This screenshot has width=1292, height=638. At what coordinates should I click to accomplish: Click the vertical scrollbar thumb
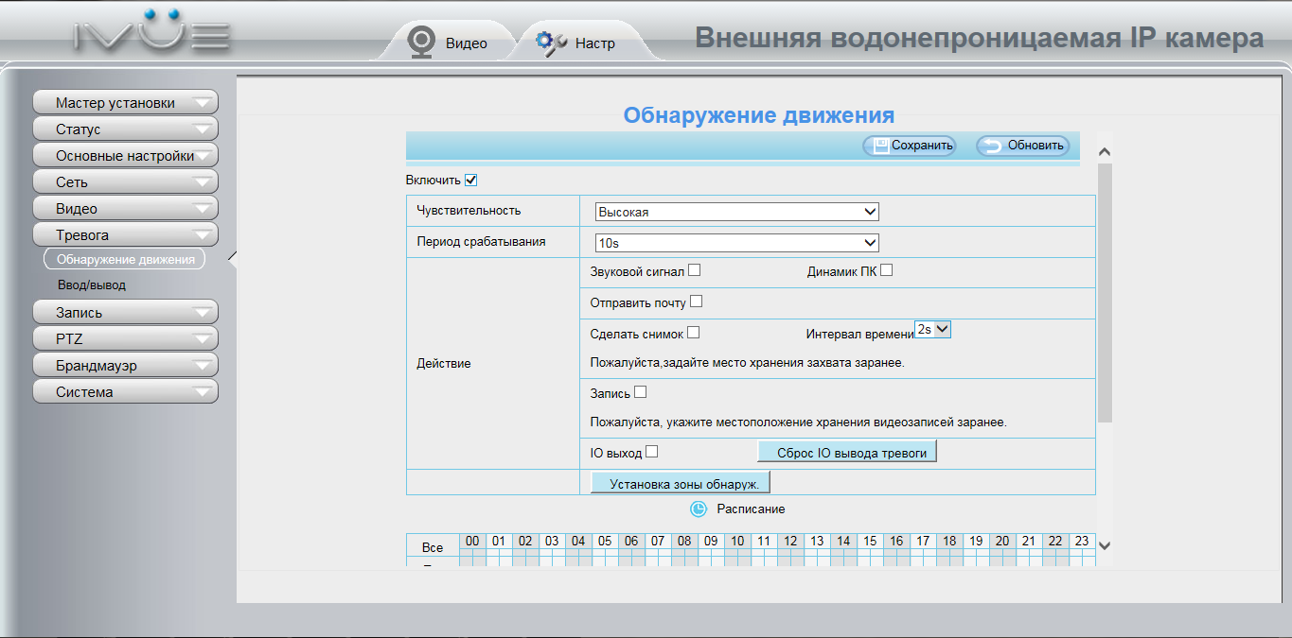tap(1105, 291)
